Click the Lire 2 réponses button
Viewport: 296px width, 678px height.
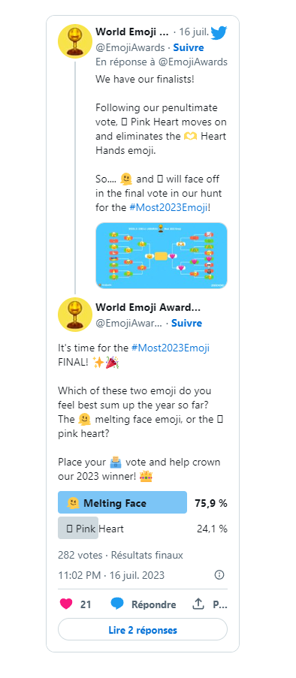(143, 630)
